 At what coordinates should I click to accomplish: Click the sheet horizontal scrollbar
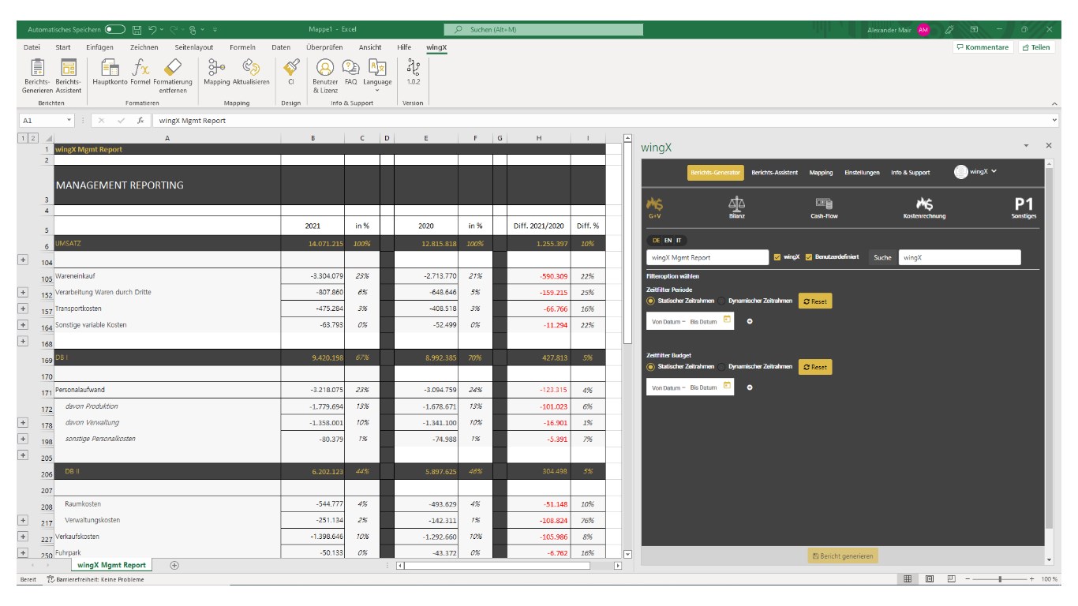click(x=509, y=565)
